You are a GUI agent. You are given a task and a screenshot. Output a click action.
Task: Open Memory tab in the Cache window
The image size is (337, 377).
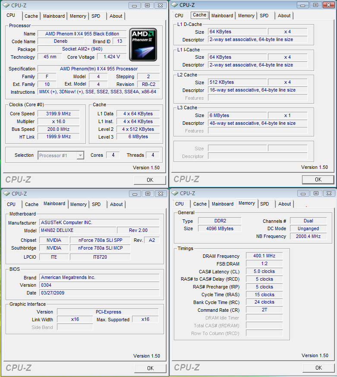pyautogui.click(x=246, y=16)
